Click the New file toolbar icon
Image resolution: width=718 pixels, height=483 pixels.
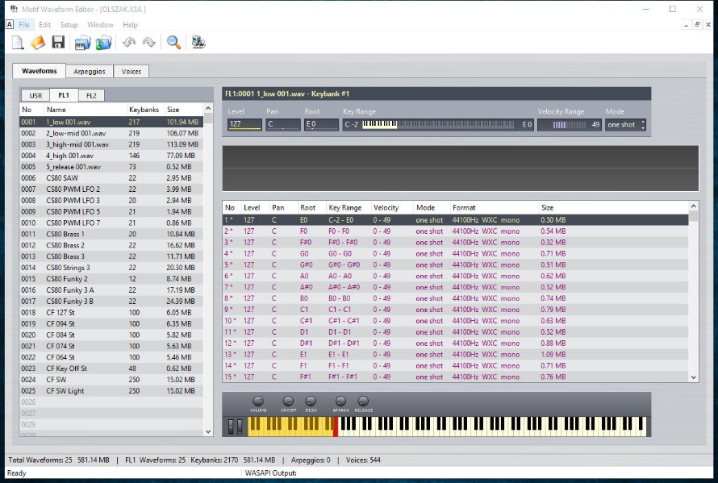pos(18,43)
